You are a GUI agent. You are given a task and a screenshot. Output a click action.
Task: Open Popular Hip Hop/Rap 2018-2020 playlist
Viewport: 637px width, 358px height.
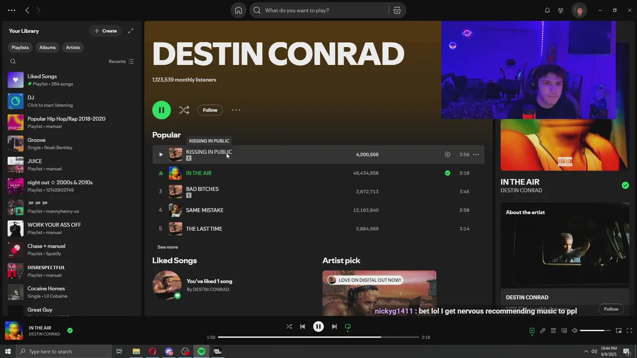72,122
